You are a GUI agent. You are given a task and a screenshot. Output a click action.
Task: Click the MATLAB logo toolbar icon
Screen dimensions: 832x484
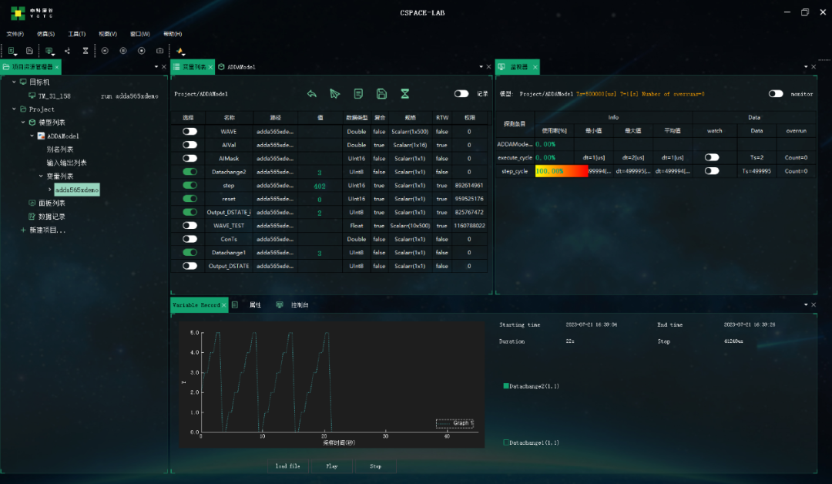(179, 51)
